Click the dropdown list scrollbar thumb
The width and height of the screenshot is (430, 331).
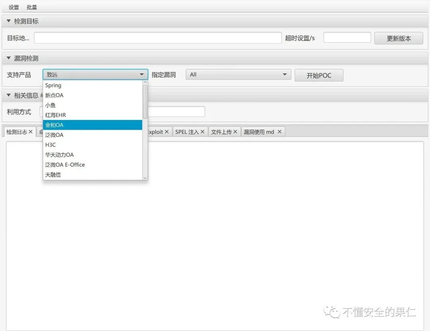coord(145,102)
